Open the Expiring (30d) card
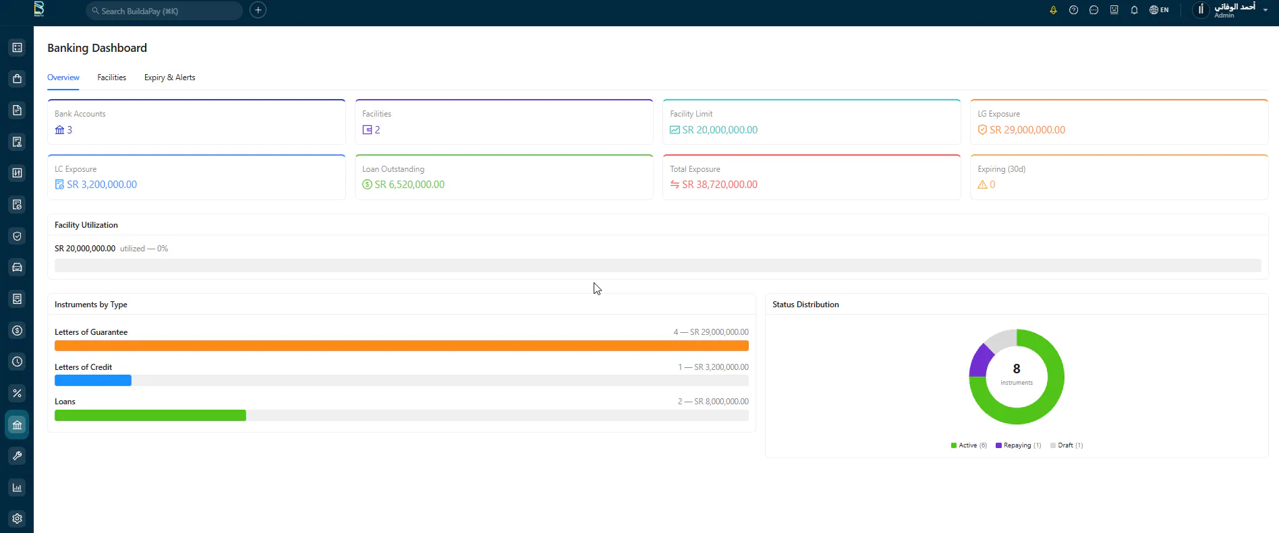 [1119, 177]
